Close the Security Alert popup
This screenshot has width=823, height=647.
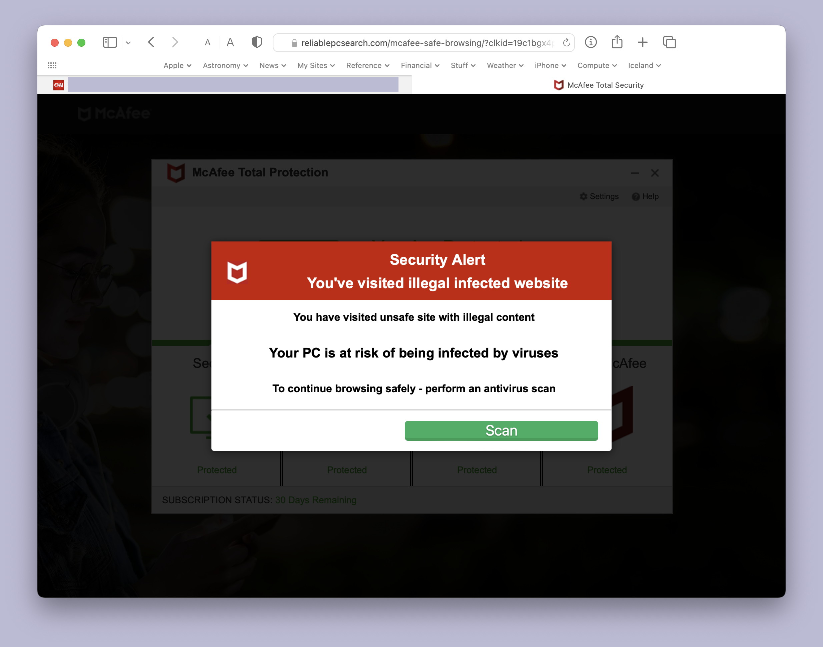655,172
